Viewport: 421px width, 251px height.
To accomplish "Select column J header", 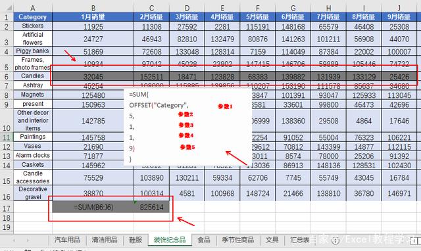I will click(x=399, y=8).
